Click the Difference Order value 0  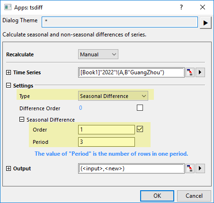(x=80, y=108)
